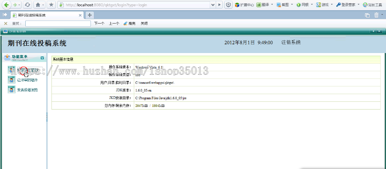The width and height of the screenshot is (386, 169).
Task: Click the icon beside the first sidebar menu entry
Action: 12,70
